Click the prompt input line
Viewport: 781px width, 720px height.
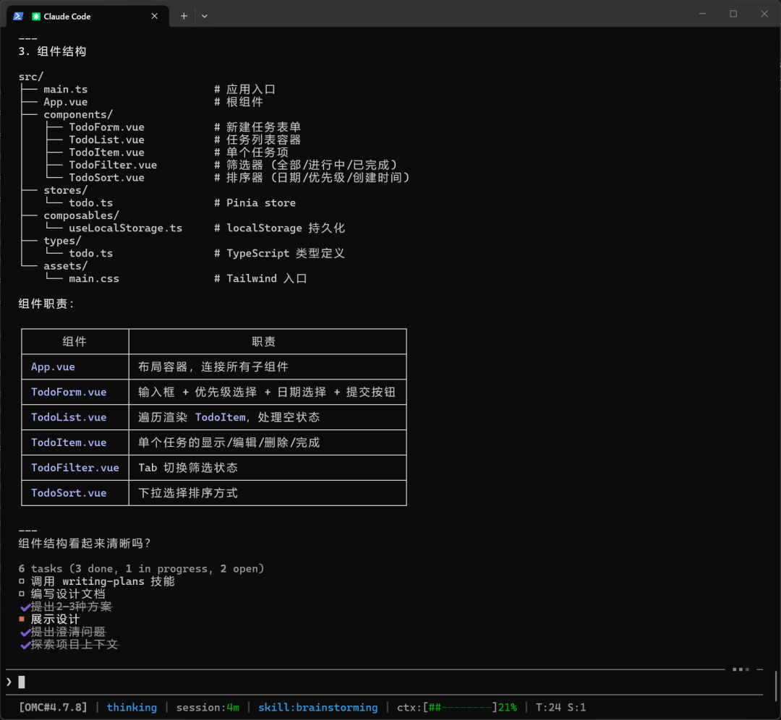coord(383,682)
